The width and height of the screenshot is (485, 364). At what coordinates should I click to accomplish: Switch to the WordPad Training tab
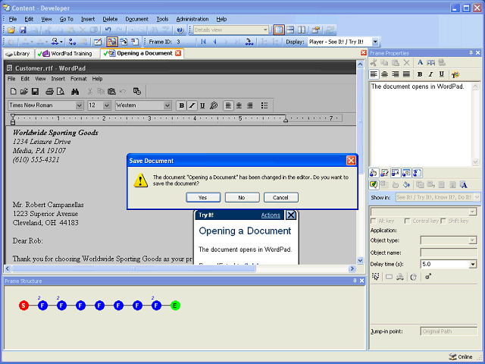click(x=67, y=54)
